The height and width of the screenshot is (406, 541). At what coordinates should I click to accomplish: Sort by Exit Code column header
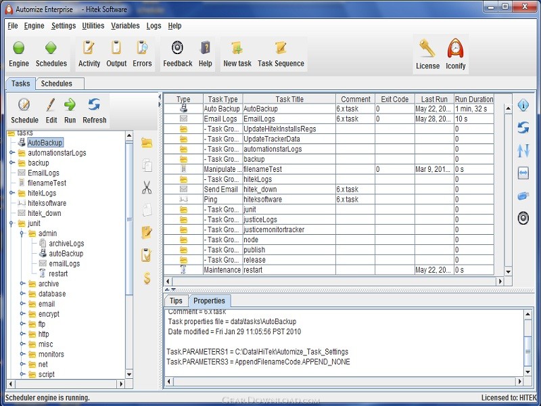click(395, 99)
